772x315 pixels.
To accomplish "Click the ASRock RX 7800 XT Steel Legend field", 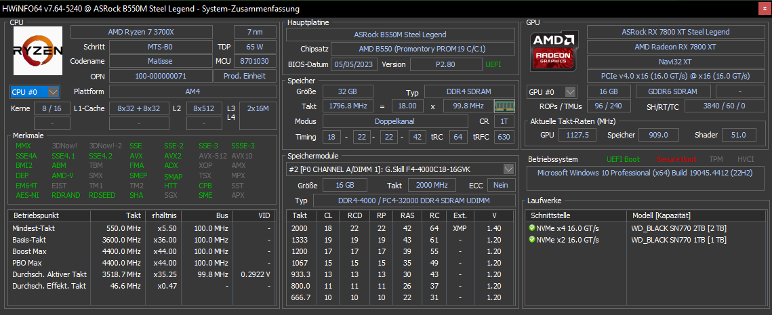I will pos(675,32).
